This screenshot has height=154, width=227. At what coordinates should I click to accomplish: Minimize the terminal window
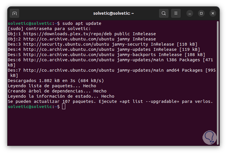(190, 13)
